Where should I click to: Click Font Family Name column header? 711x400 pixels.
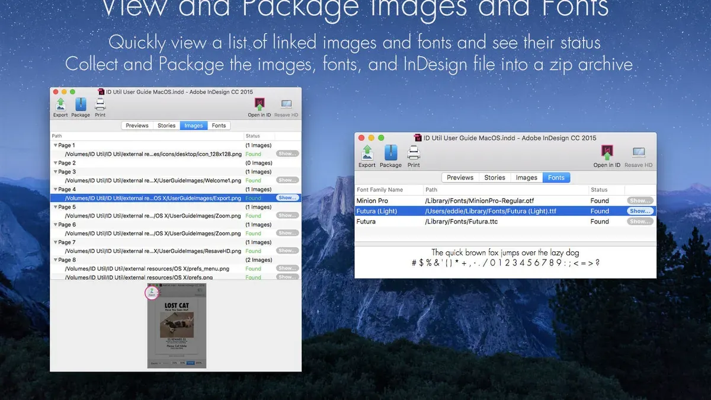388,190
